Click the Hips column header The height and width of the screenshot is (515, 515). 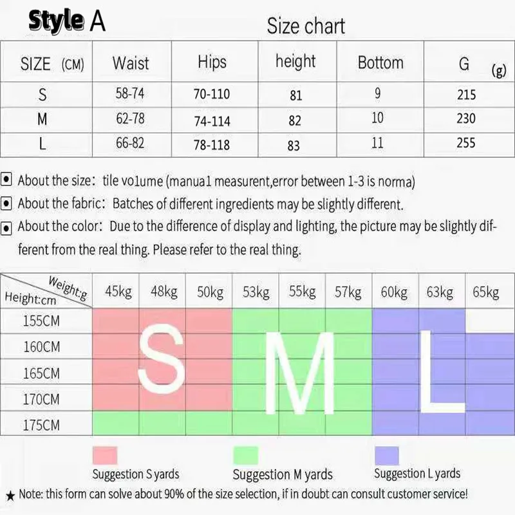tap(212, 62)
